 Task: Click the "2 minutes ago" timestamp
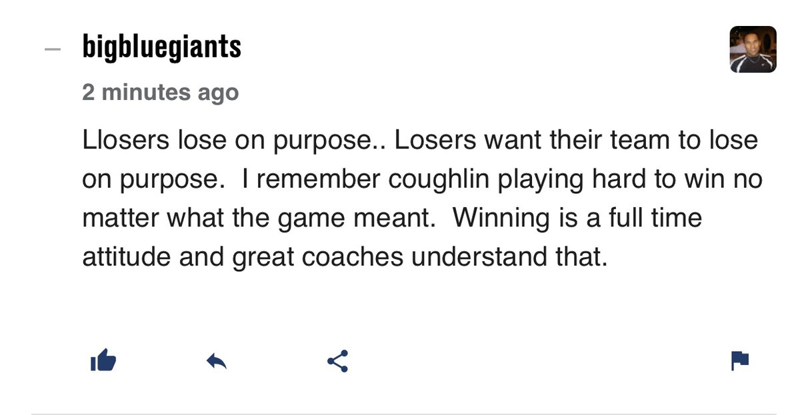pos(160,92)
